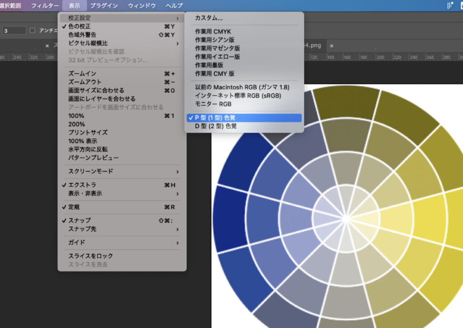
Task: Click ズームイン to zoom in
Action: (82, 73)
